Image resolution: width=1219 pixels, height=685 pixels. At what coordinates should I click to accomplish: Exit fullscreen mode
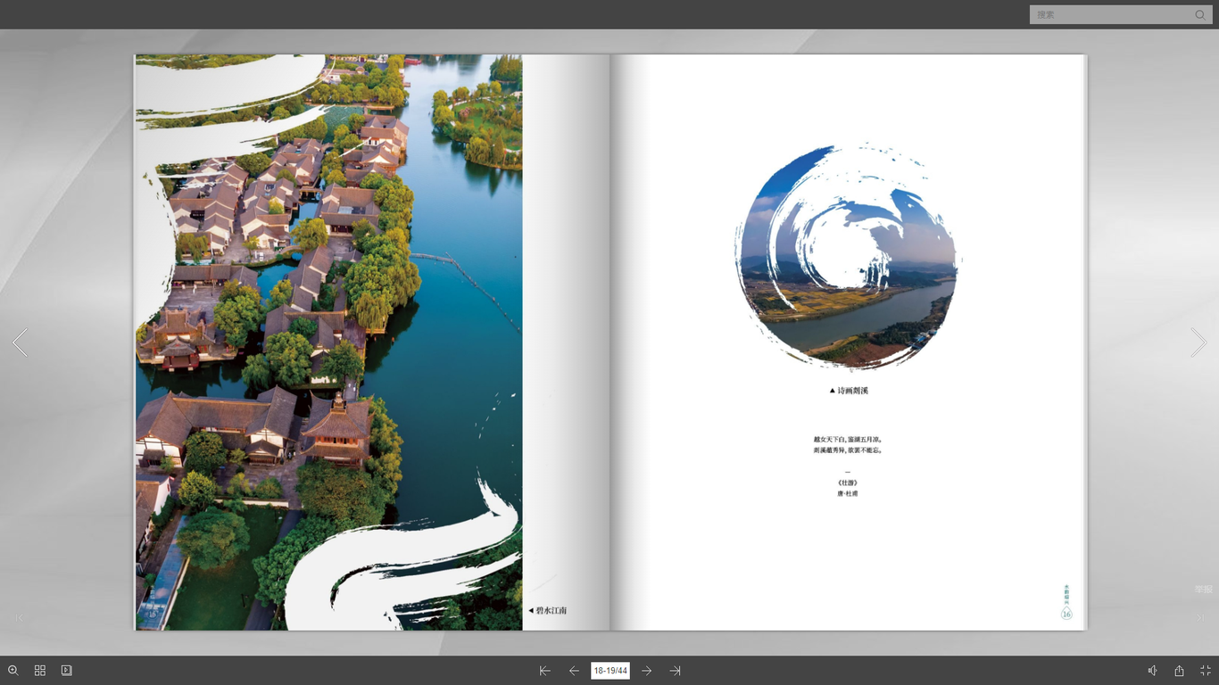pyautogui.click(x=1206, y=671)
